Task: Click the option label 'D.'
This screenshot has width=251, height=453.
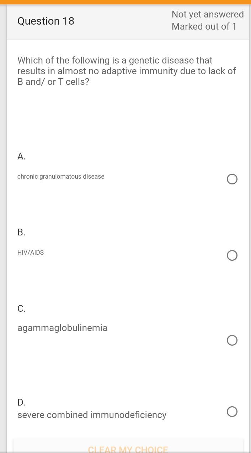Action: click(21, 402)
